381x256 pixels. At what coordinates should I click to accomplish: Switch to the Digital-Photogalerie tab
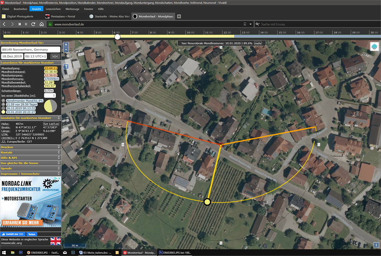(22, 16)
